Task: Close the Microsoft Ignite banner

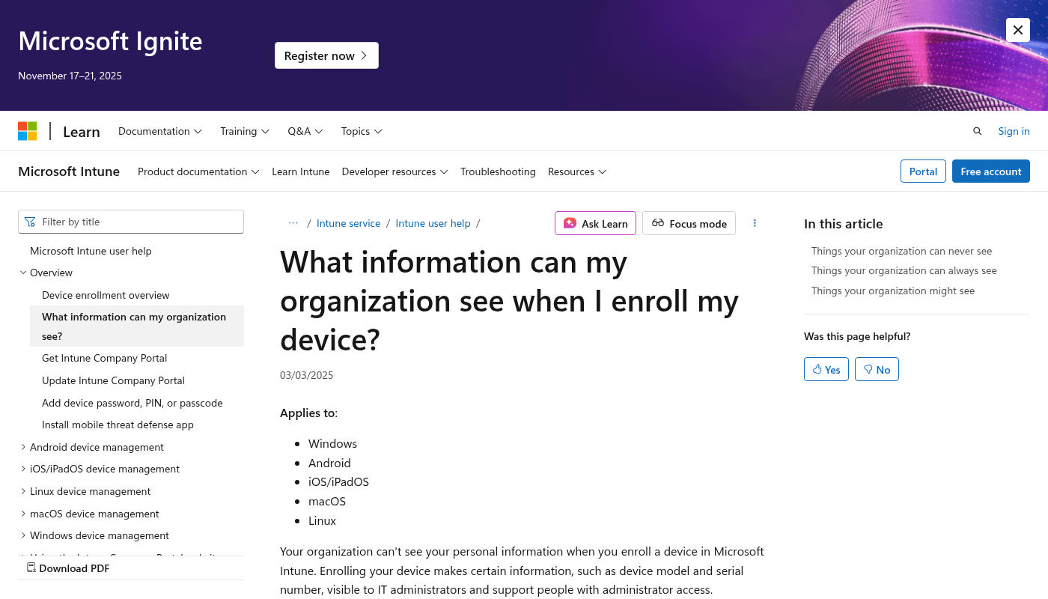Action: pos(1017,30)
